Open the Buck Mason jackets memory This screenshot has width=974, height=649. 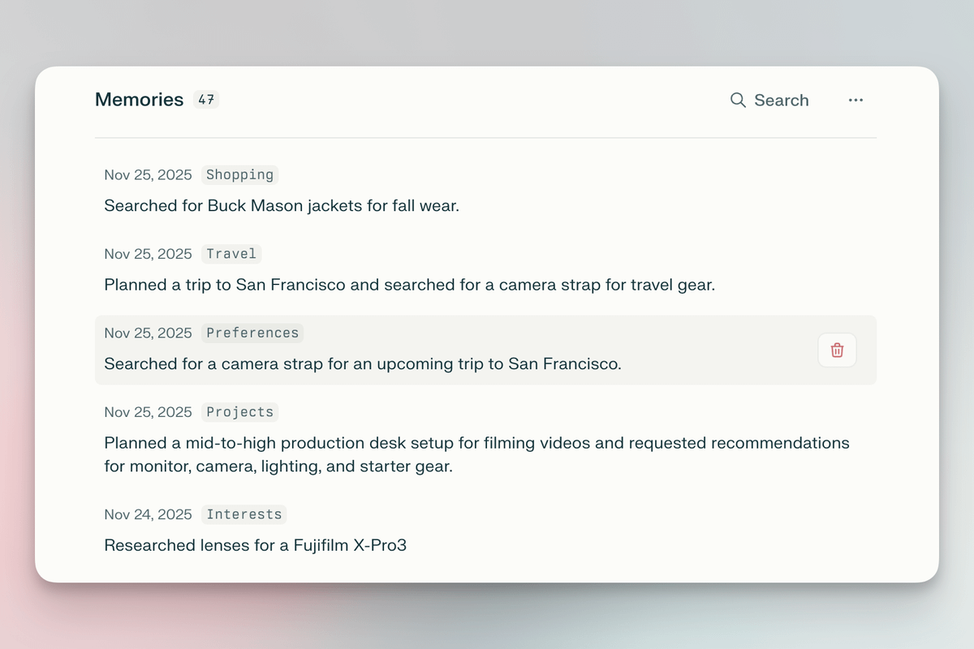coord(282,206)
